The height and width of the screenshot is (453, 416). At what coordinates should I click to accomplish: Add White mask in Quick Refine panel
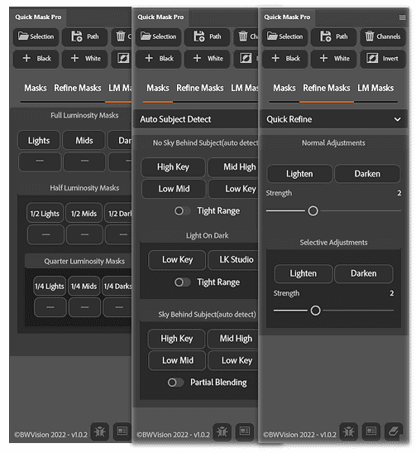tap(333, 58)
